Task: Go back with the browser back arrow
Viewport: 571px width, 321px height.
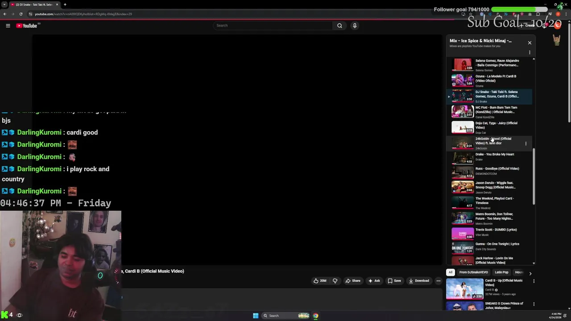Action: 5,14
